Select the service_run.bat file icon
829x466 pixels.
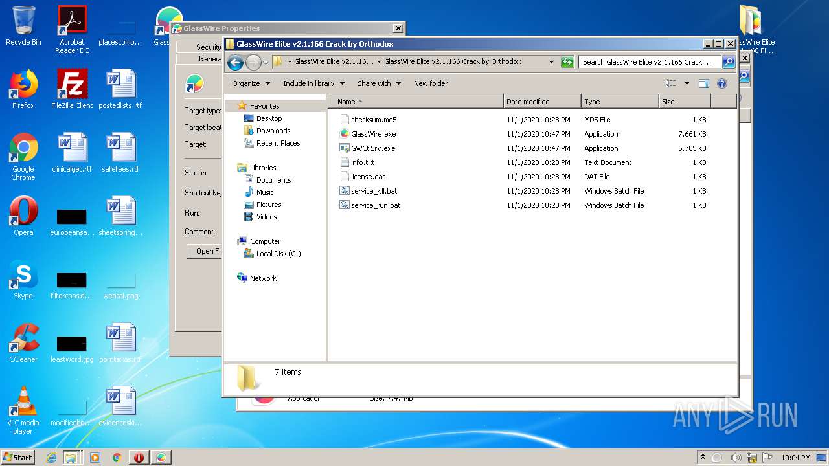[345, 205]
